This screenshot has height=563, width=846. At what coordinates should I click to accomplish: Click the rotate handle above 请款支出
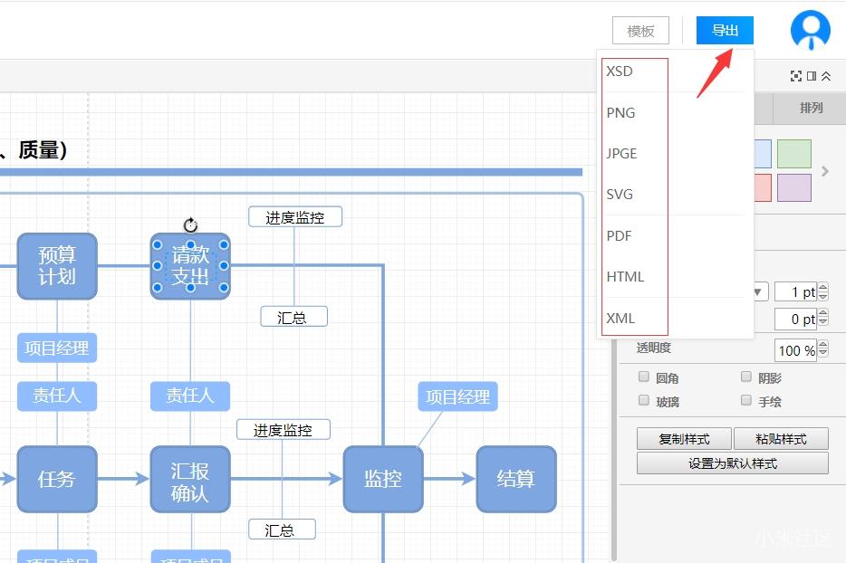(x=190, y=224)
